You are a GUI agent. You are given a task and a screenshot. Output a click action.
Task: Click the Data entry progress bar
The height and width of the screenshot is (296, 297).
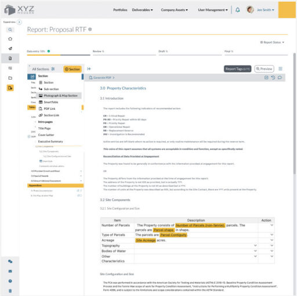click(x=59, y=55)
